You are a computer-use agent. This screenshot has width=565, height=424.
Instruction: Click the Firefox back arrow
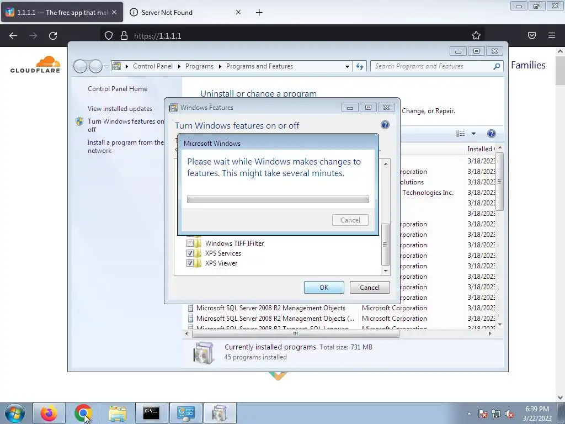click(13, 36)
